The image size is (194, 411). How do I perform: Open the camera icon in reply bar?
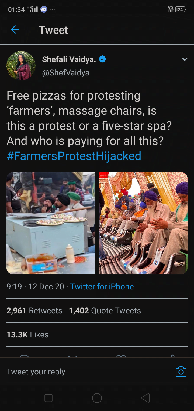tap(181, 372)
